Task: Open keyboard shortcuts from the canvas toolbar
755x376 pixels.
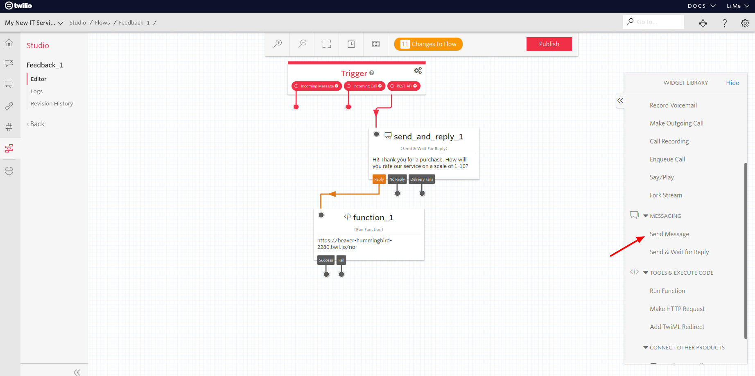Action: tap(376, 43)
